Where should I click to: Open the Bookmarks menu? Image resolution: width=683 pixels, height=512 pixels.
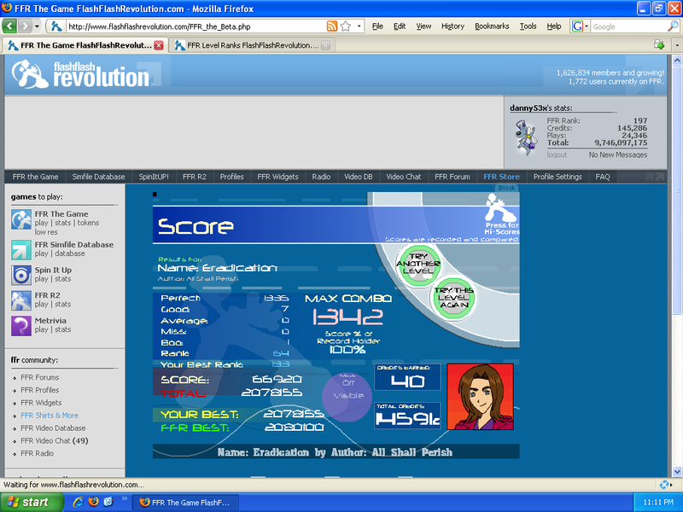point(491,26)
